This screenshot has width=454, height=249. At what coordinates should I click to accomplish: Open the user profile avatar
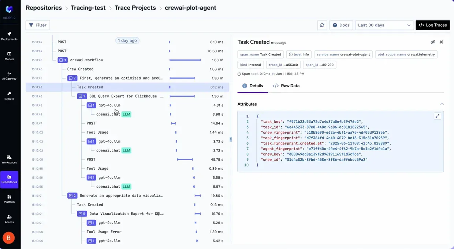pos(8,237)
